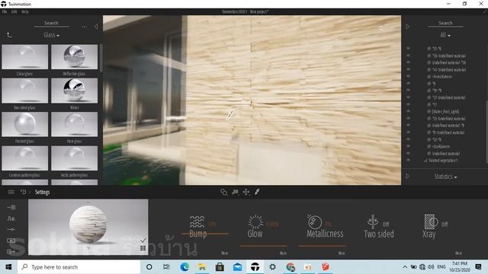Select the Mirror material thumbnail

[75, 91]
